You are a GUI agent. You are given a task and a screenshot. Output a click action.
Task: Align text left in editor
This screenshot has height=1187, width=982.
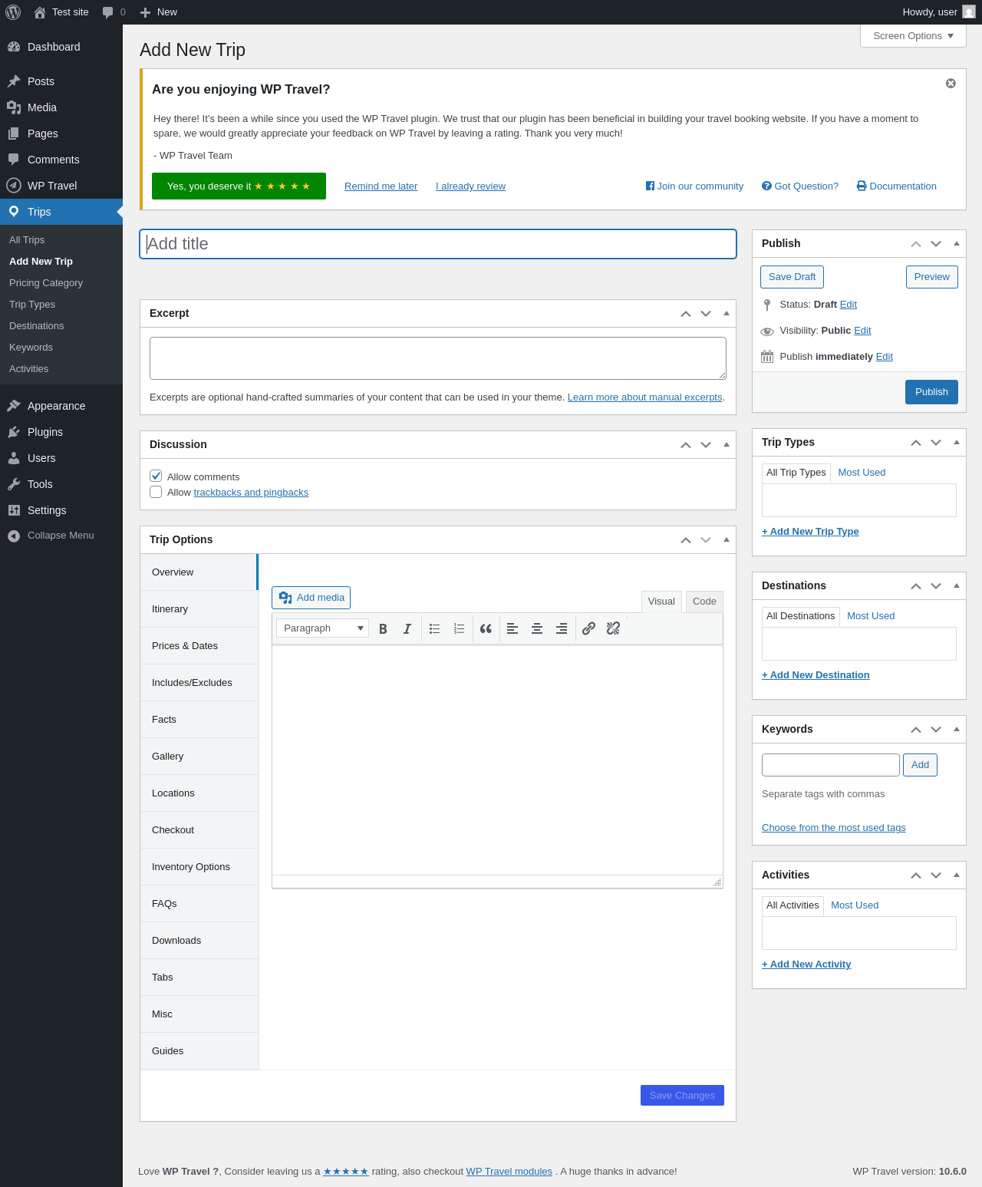pyautogui.click(x=512, y=628)
